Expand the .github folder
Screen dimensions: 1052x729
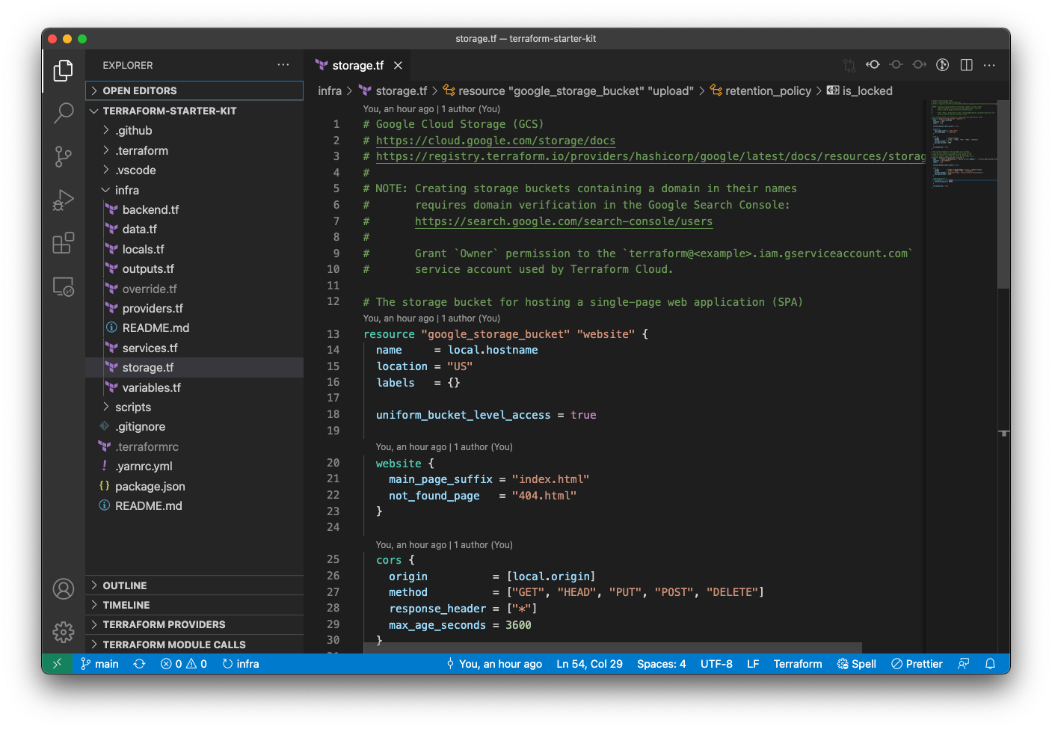click(x=194, y=131)
